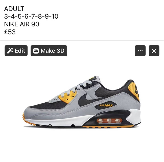Click the Edit button label

pyautogui.click(x=20, y=51)
